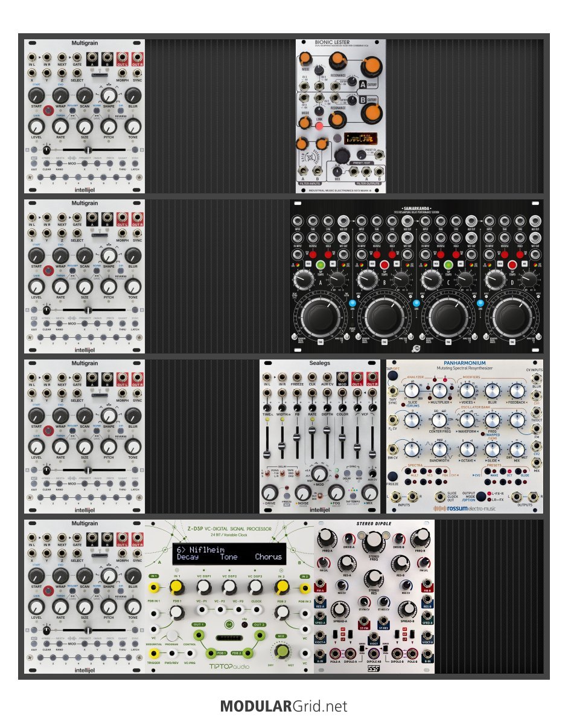Click the Bionic Lester A CUTOFF knob
This screenshot has width=568, height=719.
coord(371,66)
